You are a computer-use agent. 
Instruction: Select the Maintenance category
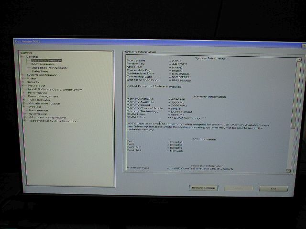[x=38, y=110]
